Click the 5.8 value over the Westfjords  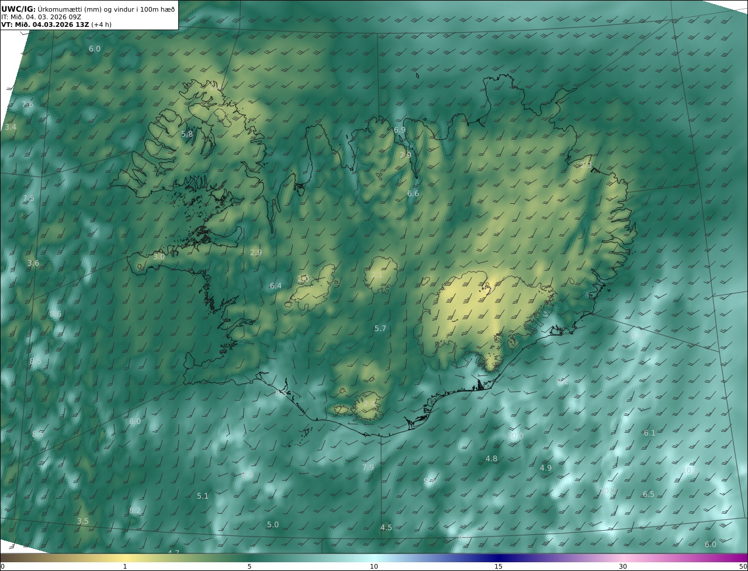point(187,134)
